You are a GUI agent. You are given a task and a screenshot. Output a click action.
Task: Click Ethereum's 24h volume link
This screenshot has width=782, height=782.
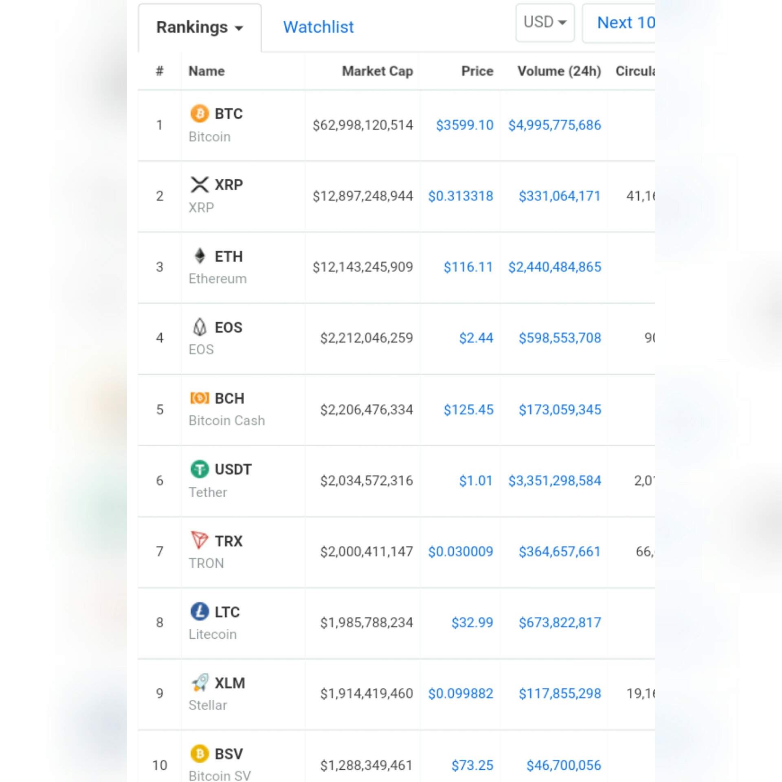pos(555,267)
